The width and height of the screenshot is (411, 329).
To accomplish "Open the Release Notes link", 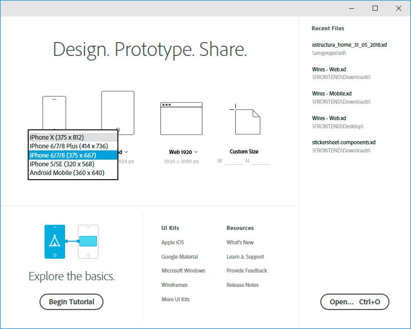I will point(243,285).
